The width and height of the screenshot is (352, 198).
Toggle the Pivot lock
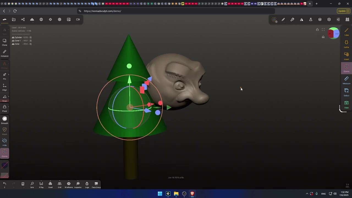pos(5,108)
